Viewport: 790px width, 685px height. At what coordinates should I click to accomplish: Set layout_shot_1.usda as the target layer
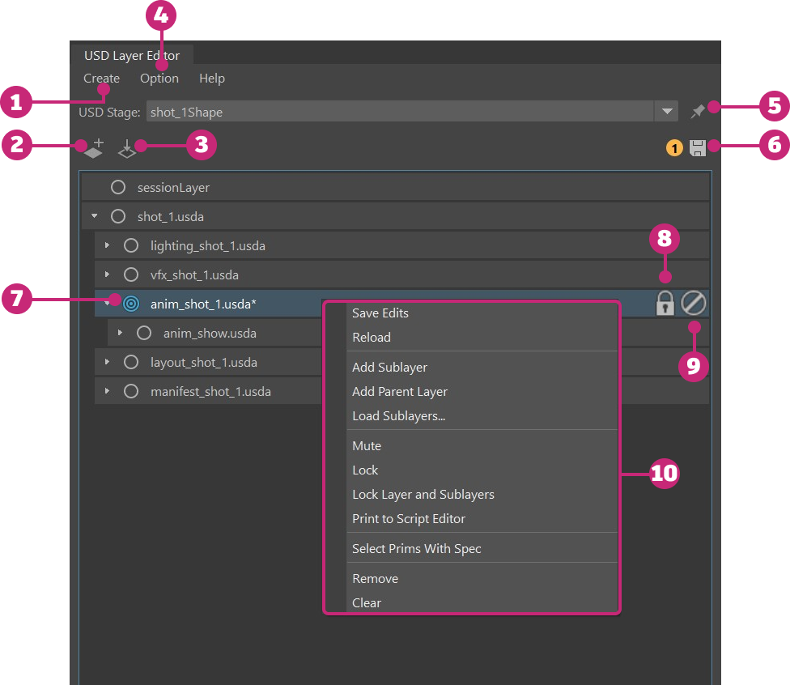click(131, 363)
